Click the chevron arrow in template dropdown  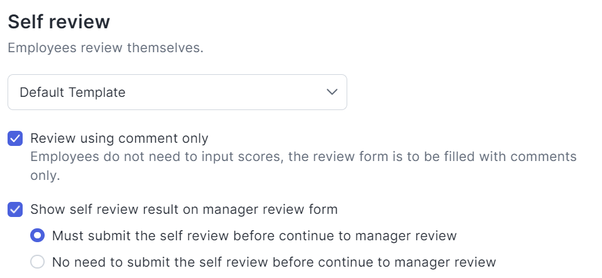click(x=332, y=92)
